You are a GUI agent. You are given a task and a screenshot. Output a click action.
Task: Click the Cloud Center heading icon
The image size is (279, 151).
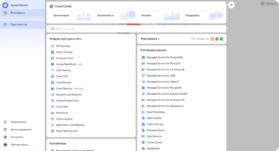pyautogui.click(x=51, y=6)
